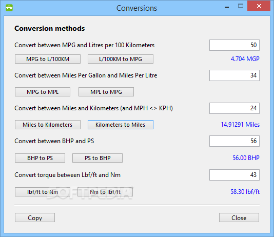Click the Nm to lbf/ft button
This screenshot has width=274, height=237.
click(105, 192)
